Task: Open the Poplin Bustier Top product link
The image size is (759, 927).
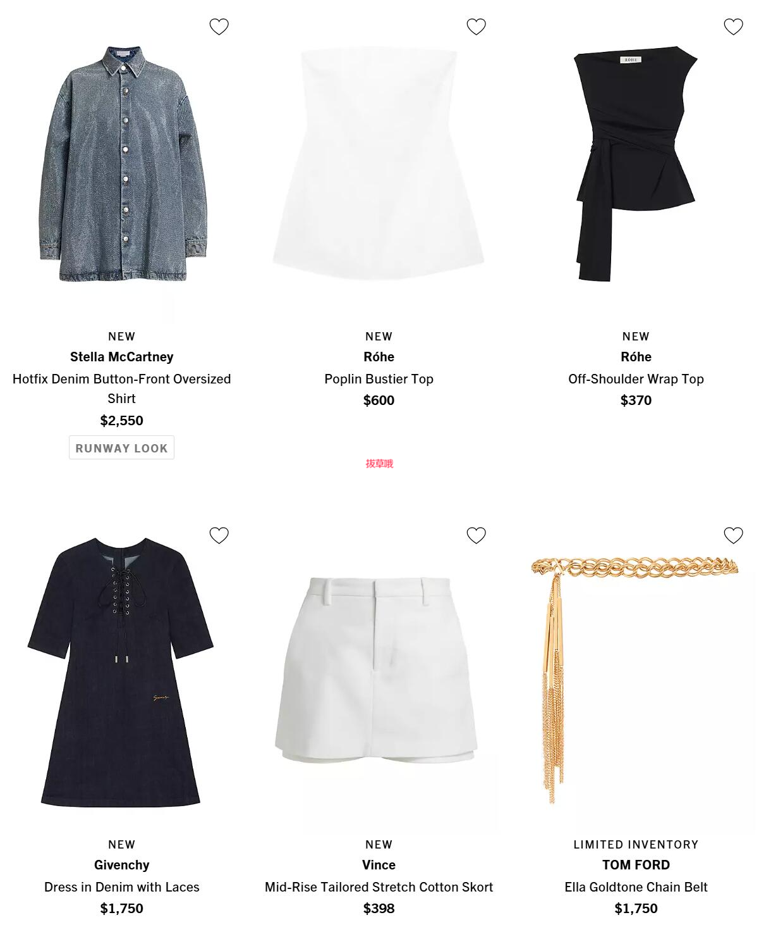Action: click(x=379, y=379)
